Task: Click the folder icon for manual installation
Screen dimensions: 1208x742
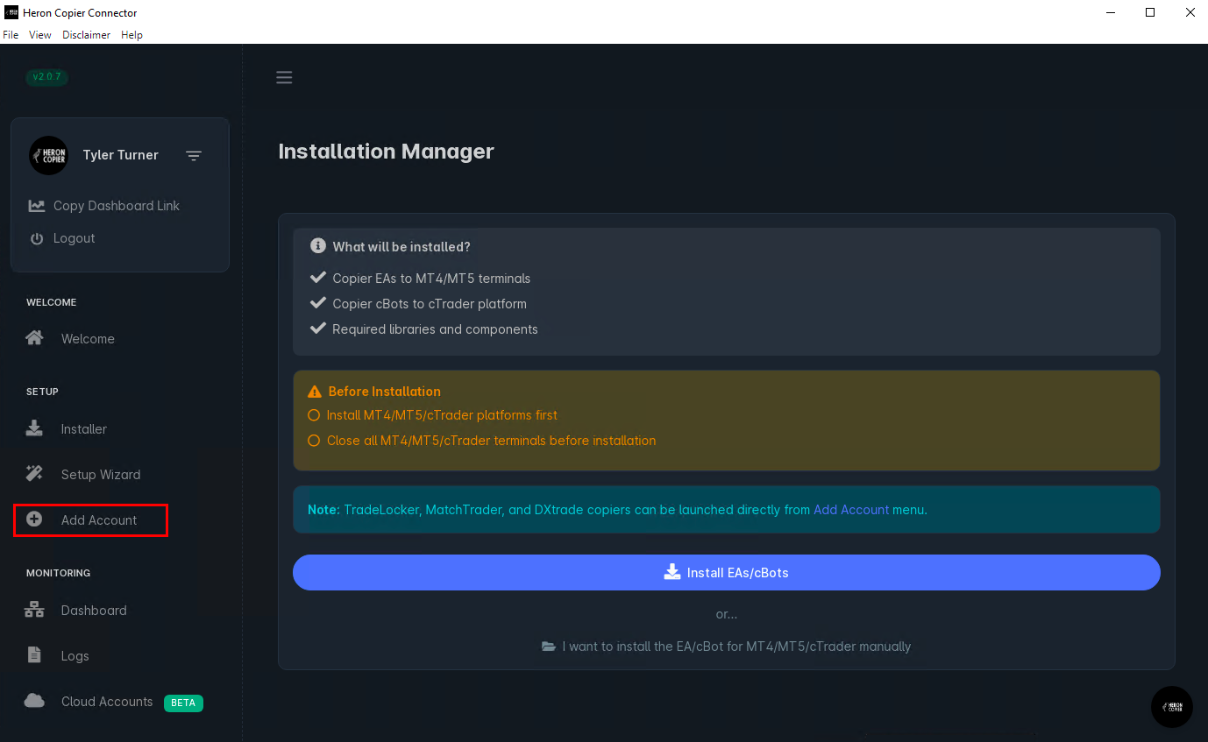Action: 549,647
